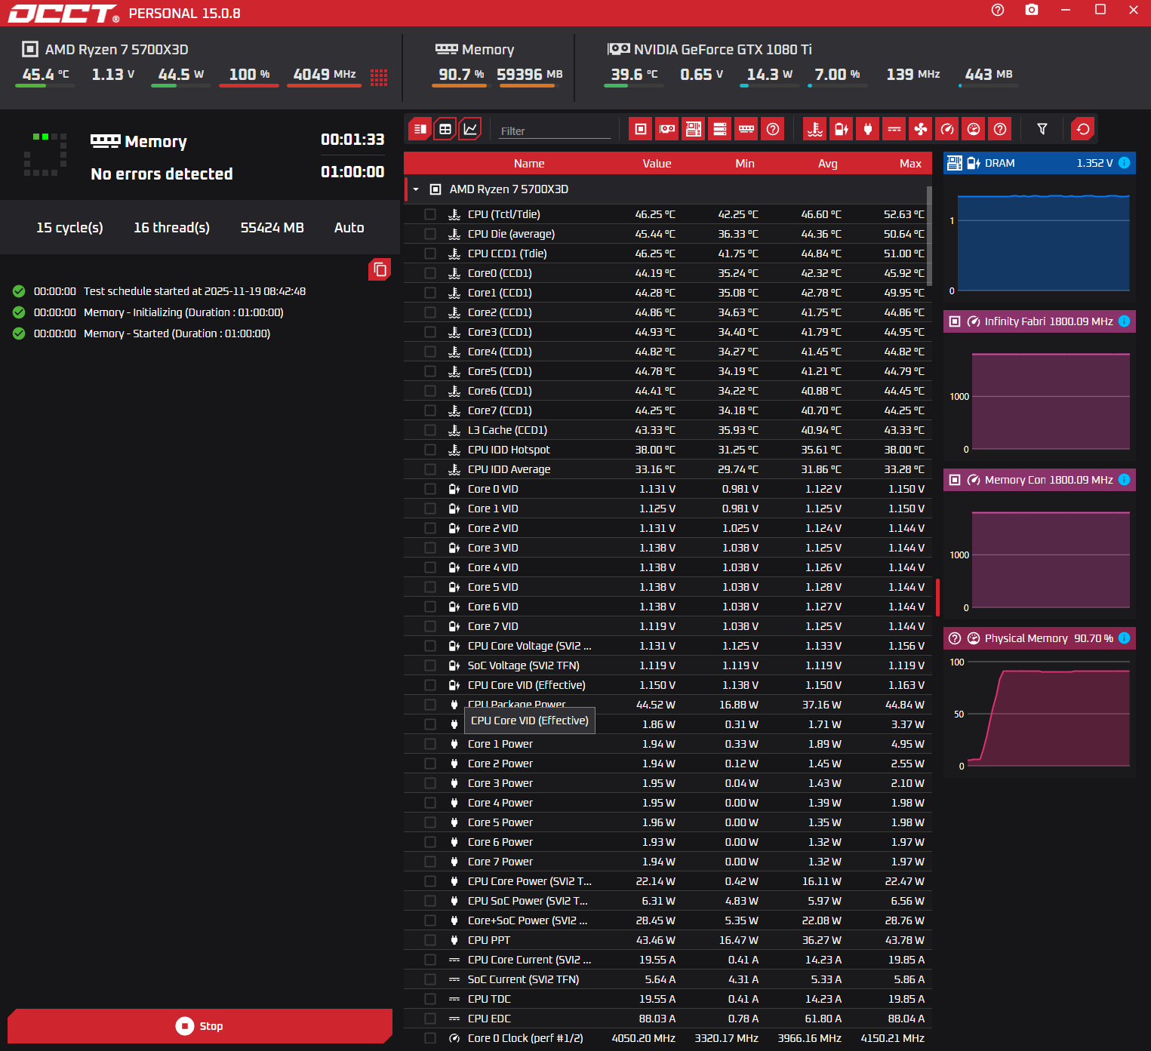Sort table by Min column
The height and width of the screenshot is (1051, 1151).
(745, 164)
